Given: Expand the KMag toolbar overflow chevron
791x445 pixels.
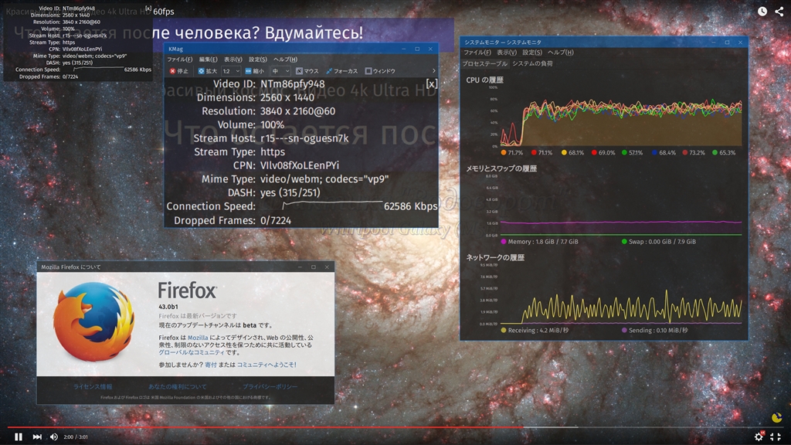Looking at the screenshot, I should pos(433,71).
